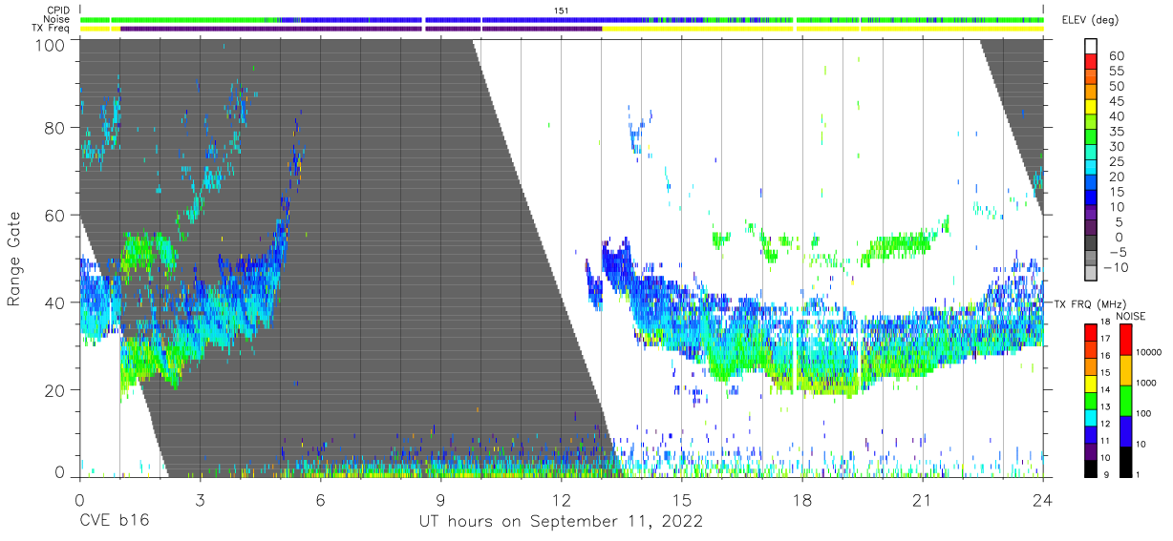
Task: Click the purple segment of TX Freq bar
Action: click(361, 29)
